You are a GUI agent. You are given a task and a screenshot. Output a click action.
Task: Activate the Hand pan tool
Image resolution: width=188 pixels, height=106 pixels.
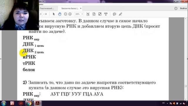click(60, 14)
